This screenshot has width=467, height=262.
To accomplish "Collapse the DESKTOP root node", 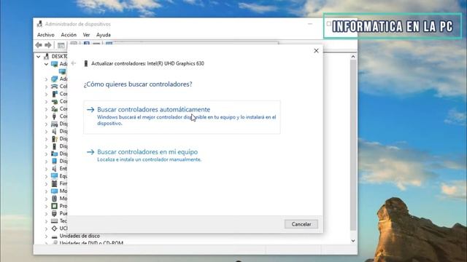I will [x=39, y=57].
